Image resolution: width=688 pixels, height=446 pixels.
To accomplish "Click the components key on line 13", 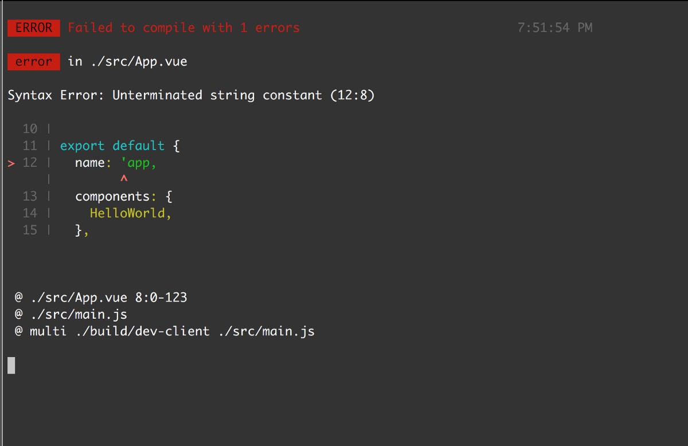I will click(112, 197).
